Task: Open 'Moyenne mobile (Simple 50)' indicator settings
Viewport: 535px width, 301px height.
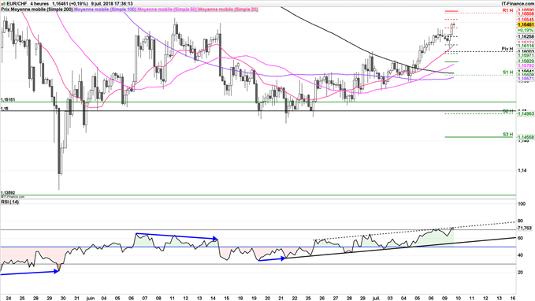Action: 167,9
